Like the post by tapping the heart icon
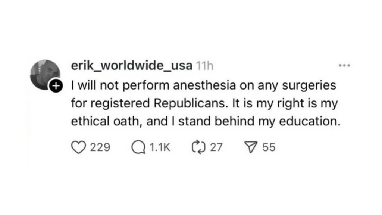Viewport: 382px width, 215px height. pyautogui.click(x=79, y=147)
